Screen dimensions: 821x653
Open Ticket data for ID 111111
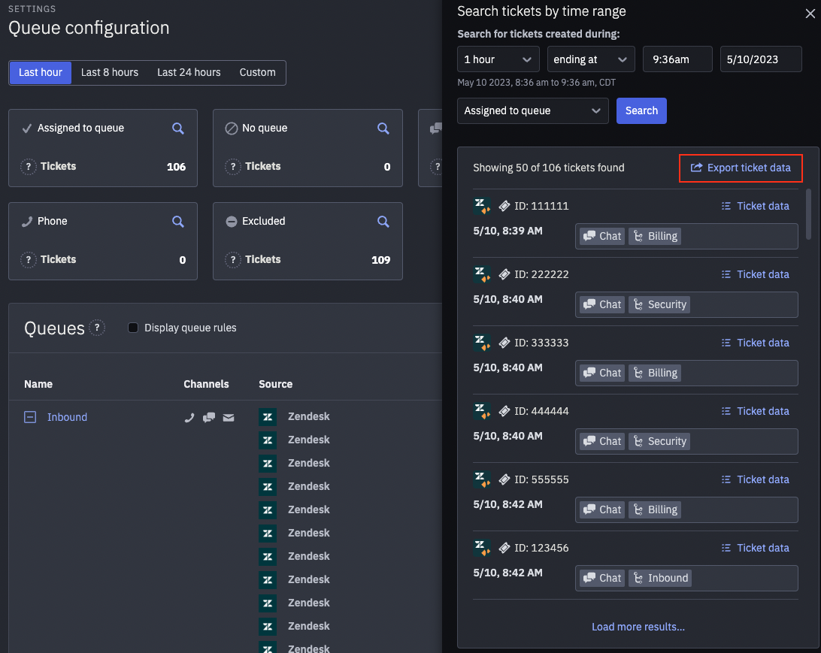click(755, 206)
